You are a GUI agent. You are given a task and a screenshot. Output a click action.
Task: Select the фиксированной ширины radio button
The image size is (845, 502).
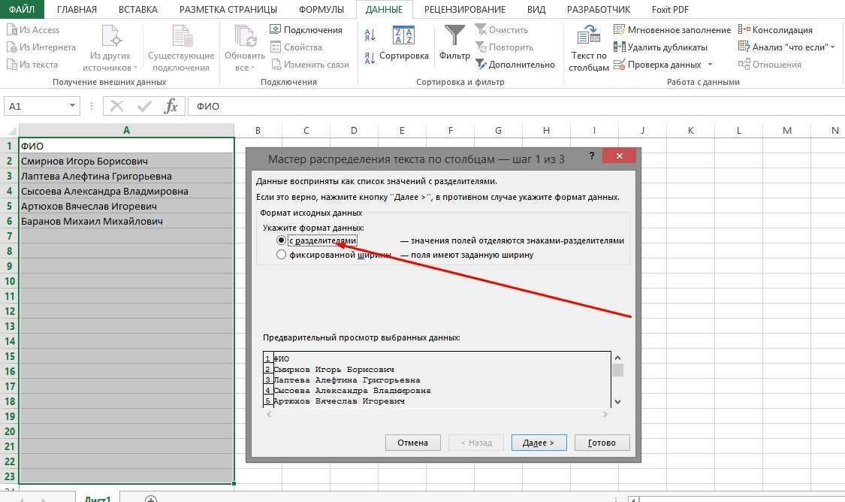tap(282, 254)
